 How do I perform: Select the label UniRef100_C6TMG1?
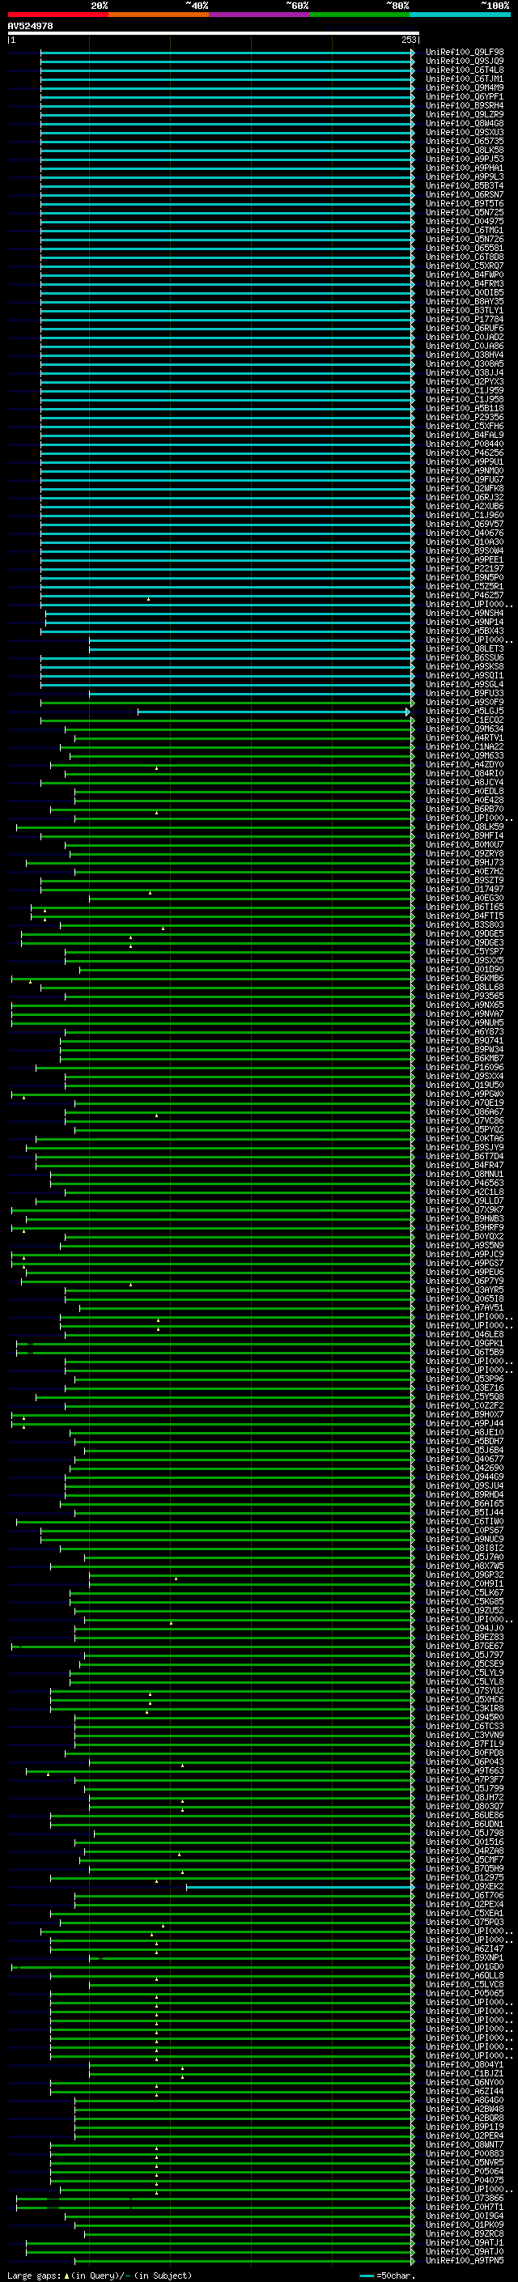(x=465, y=231)
